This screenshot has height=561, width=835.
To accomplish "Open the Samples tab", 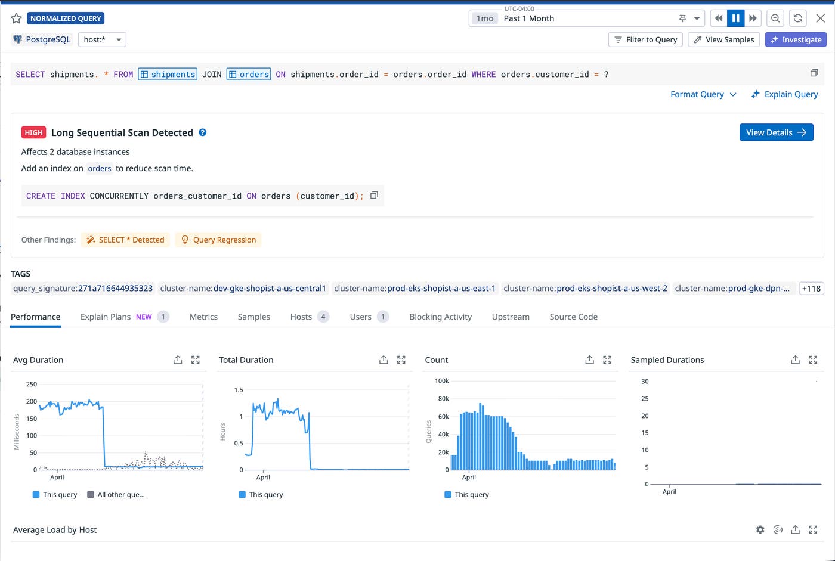I will pyautogui.click(x=254, y=317).
